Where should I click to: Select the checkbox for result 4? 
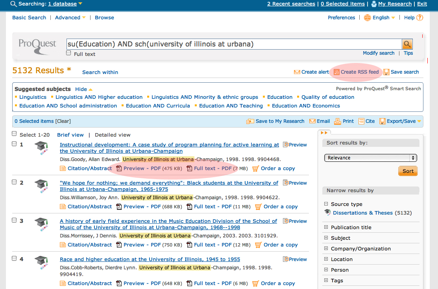14,258
